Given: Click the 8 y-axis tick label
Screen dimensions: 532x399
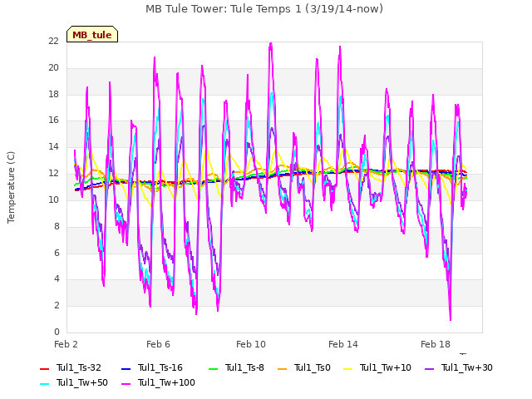Looking at the screenshot, I should (57, 226).
